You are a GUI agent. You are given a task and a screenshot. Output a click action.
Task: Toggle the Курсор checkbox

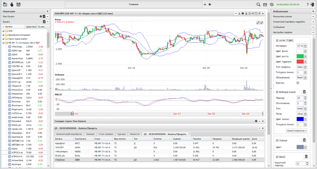(x=298, y=83)
